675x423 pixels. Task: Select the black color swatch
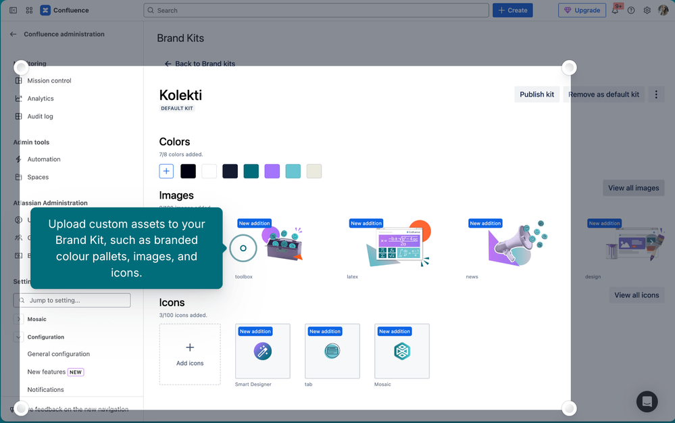(x=188, y=171)
